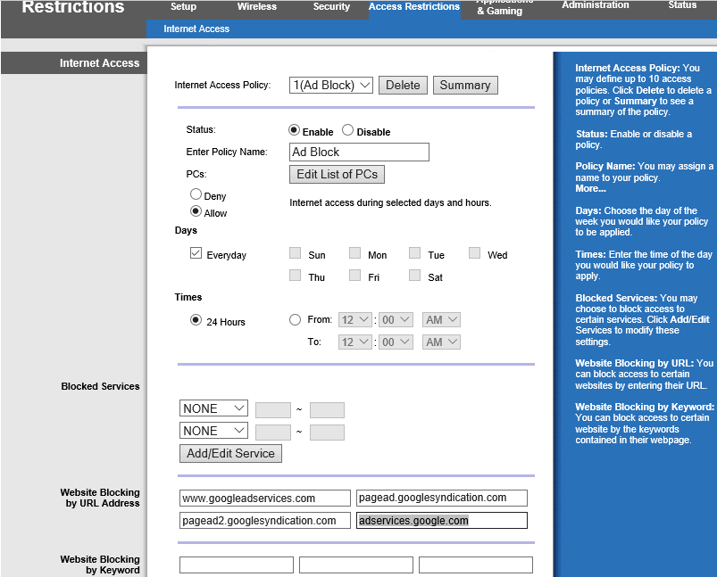Select the 24 Hours radio button
The width and height of the screenshot is (717, 577).
click(196, 320)
